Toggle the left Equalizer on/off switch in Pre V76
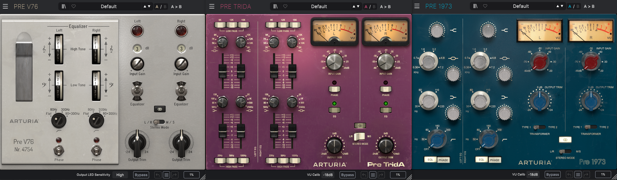This screenshot has width=617, height=180. click(137, 91)
